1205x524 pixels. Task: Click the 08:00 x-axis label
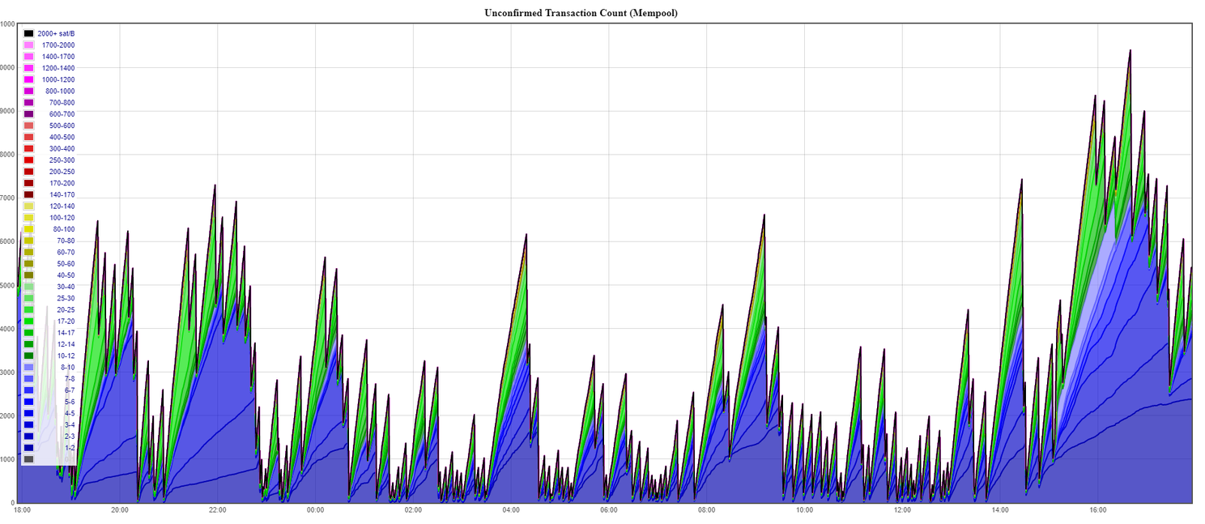tap(707, 510)
